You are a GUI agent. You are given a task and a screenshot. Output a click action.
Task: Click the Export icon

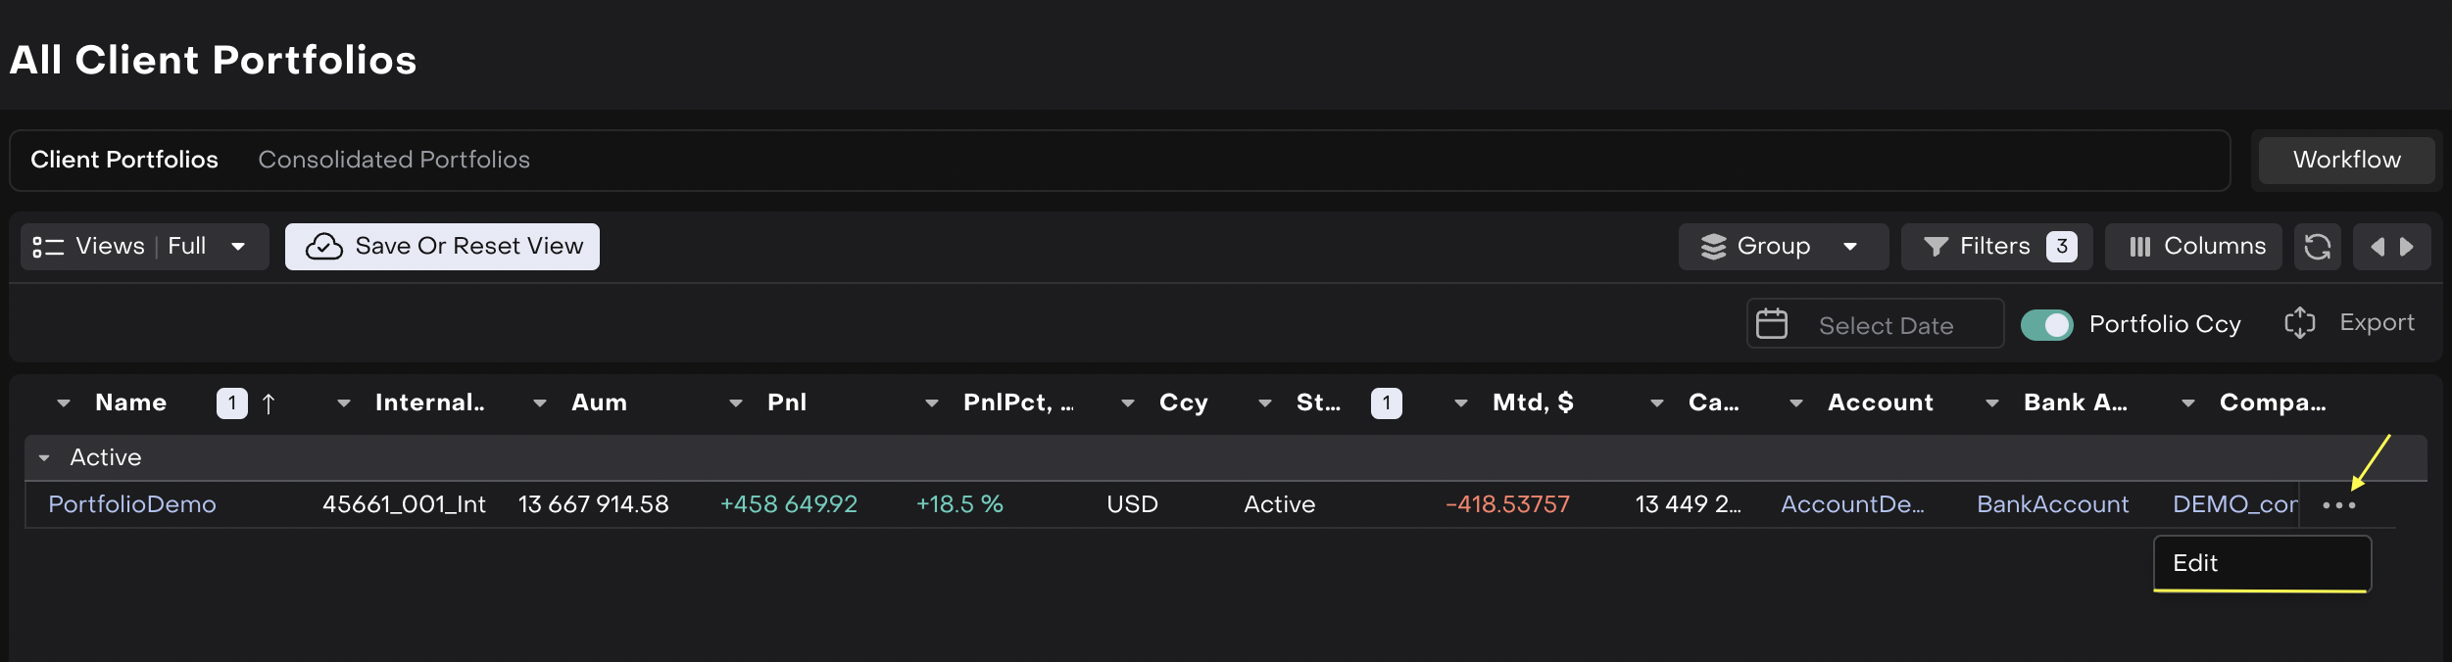(2299, 323)
